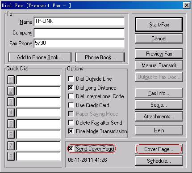Click the Start/Fax button
The image size is (192, 173).
click(x=159, y=25)
